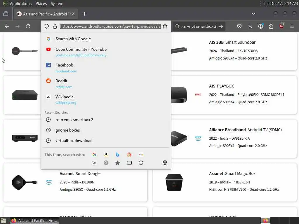Search this time with DuckDuckGo
Image resolution: width=299 pixels, height=224 pixels.
pos(129,155)
